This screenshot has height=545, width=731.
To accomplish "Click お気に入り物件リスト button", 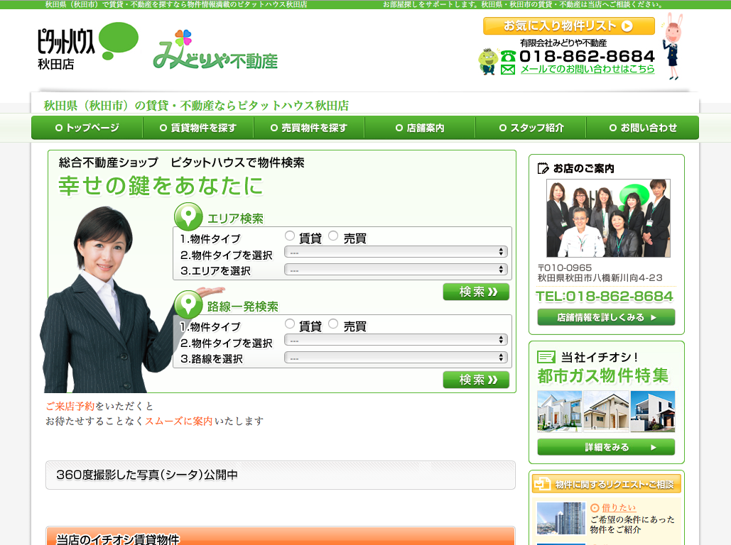I will pyautogui.click(x=568, y=26).
